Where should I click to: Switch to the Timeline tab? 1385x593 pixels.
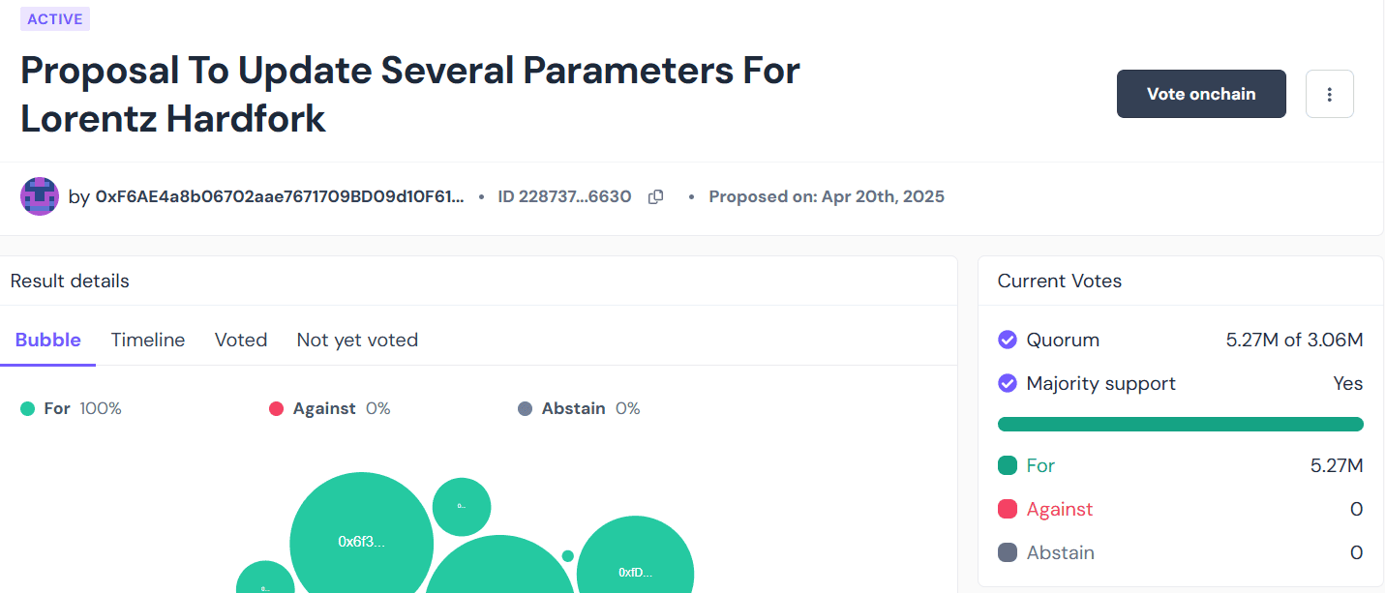[x=148, y=340]
